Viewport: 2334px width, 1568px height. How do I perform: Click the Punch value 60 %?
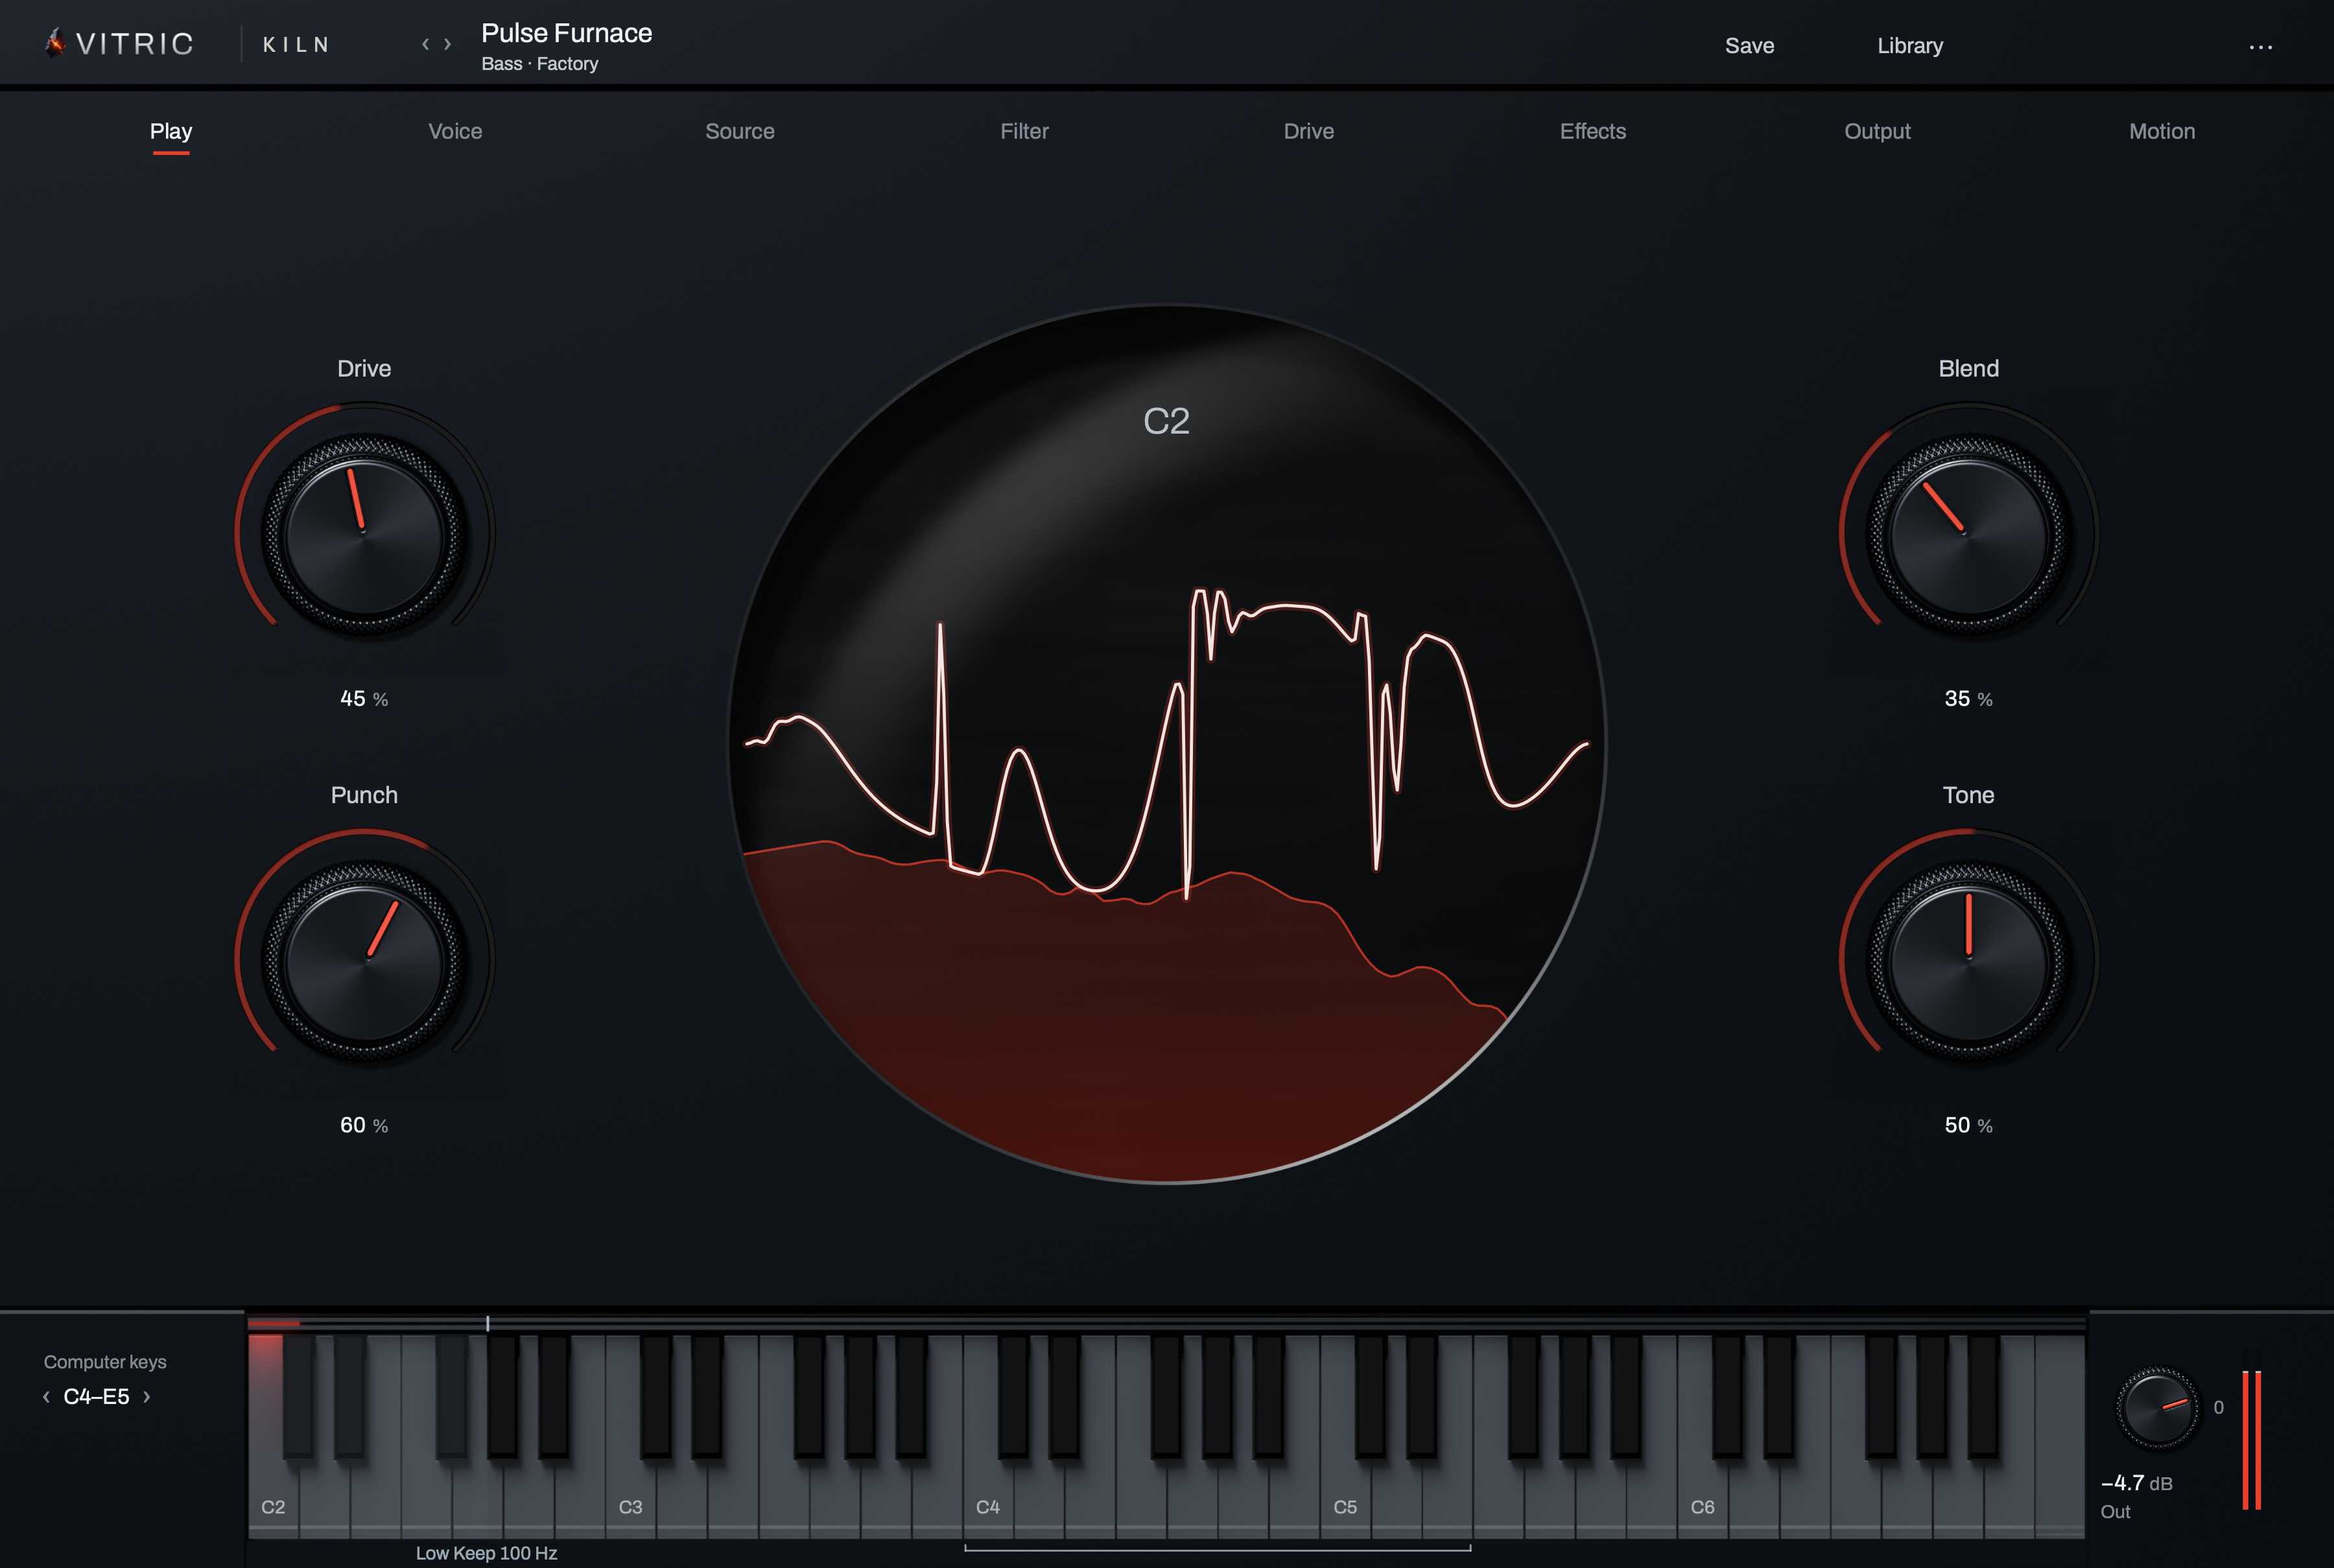(364, 1125)
